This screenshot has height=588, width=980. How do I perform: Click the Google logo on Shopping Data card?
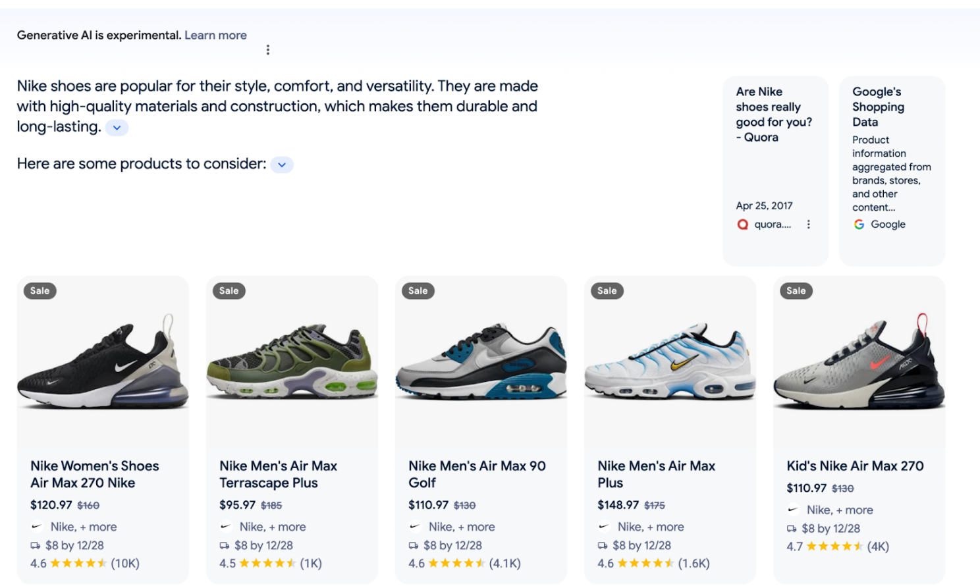(x=859, y=225)
